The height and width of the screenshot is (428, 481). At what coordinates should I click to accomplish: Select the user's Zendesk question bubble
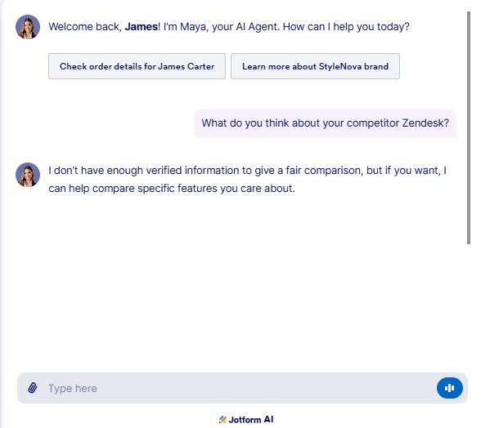326,123
